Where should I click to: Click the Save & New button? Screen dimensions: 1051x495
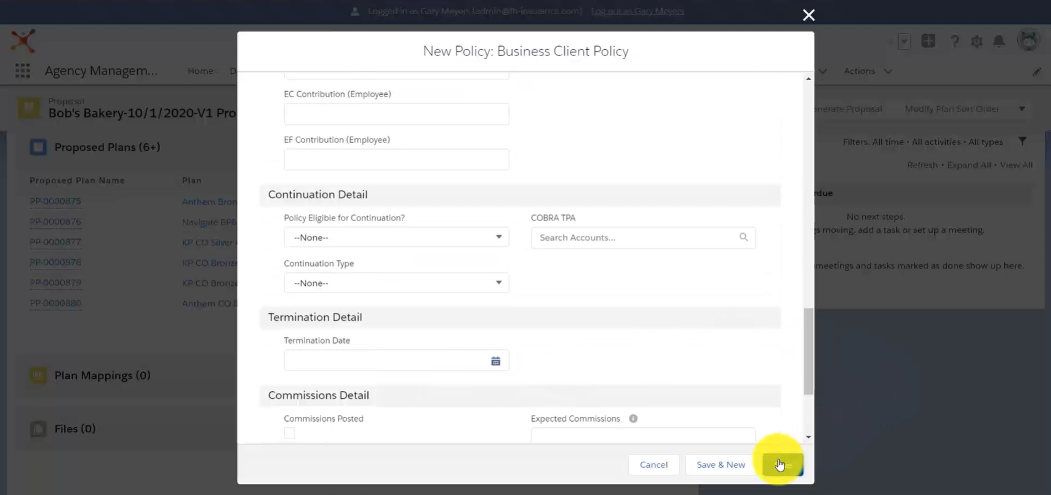click(x=721, y=465)
